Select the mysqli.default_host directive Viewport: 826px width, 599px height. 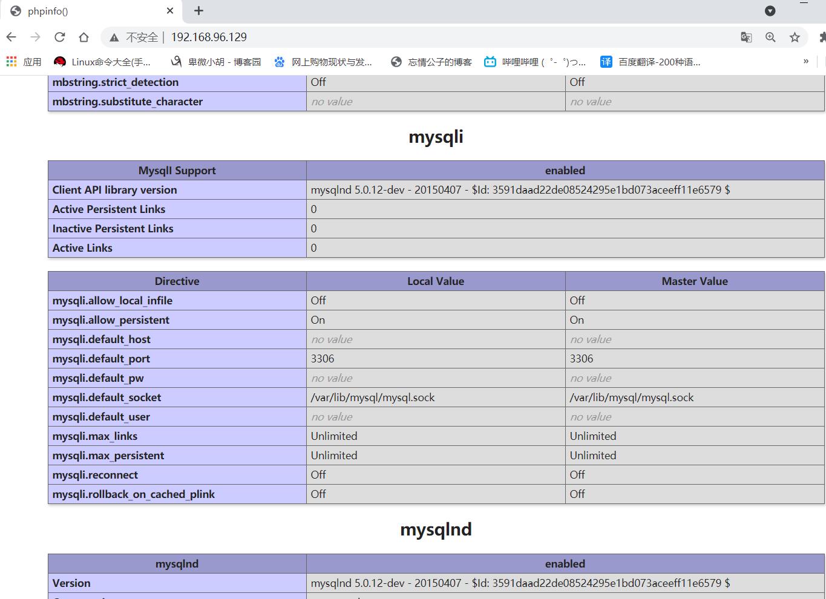coord(102,339)
